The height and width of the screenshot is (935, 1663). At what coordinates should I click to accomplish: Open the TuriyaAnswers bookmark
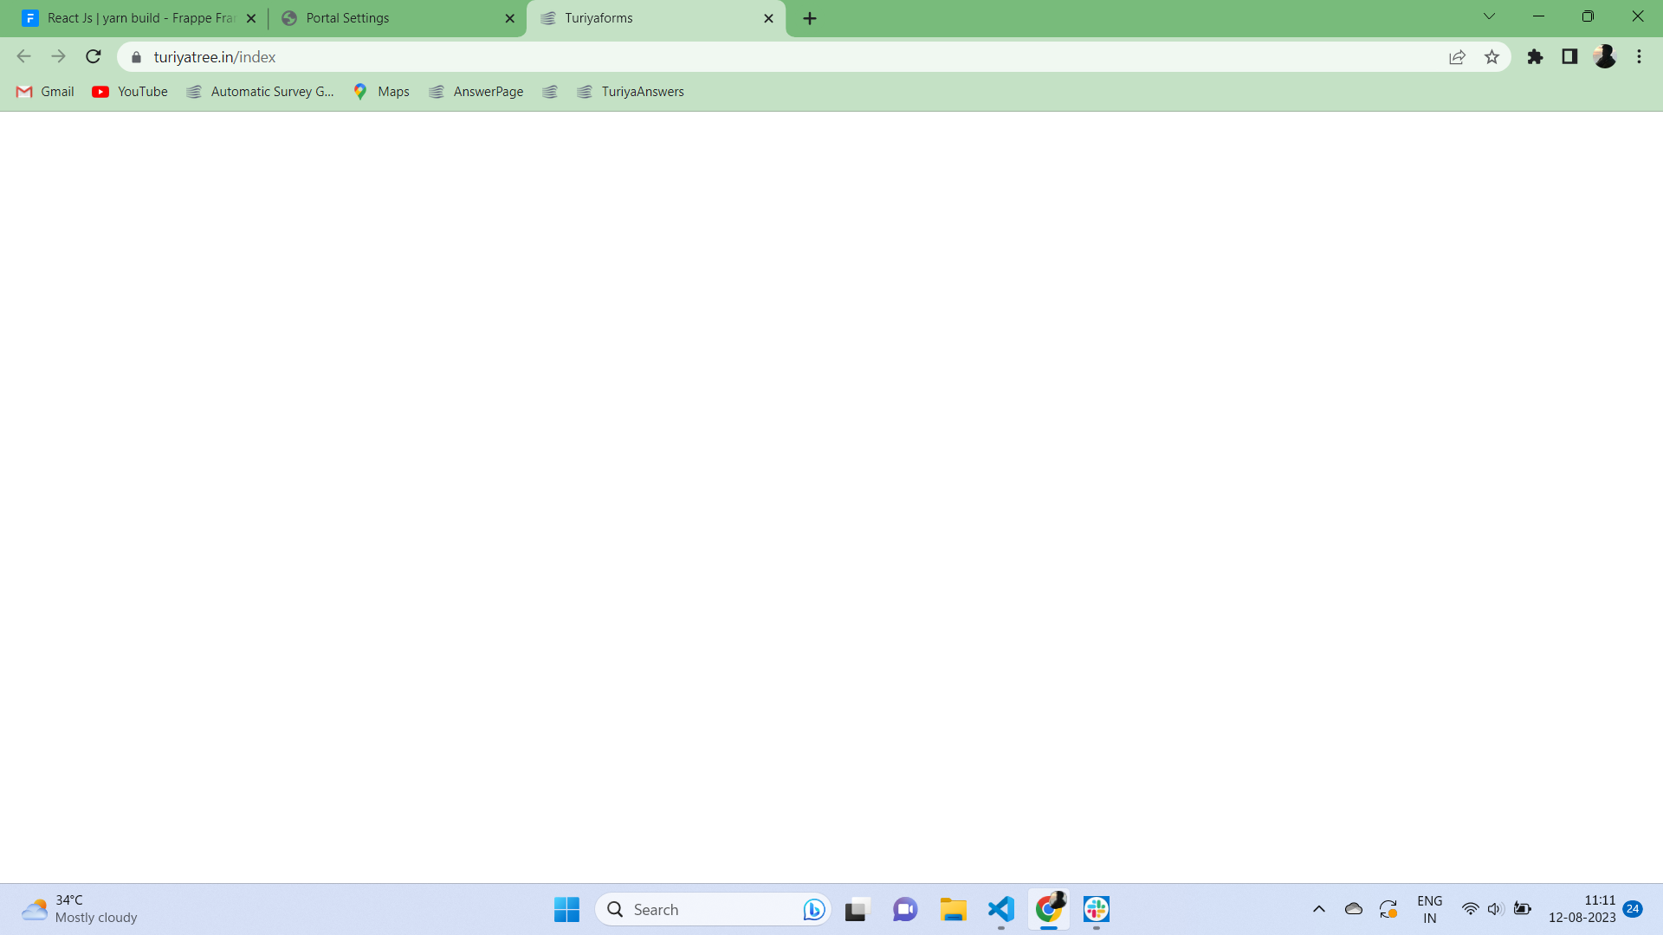[630, 92]
